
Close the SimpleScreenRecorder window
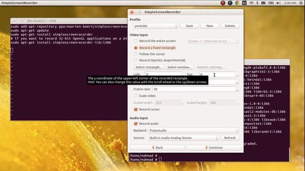point(132,12)
